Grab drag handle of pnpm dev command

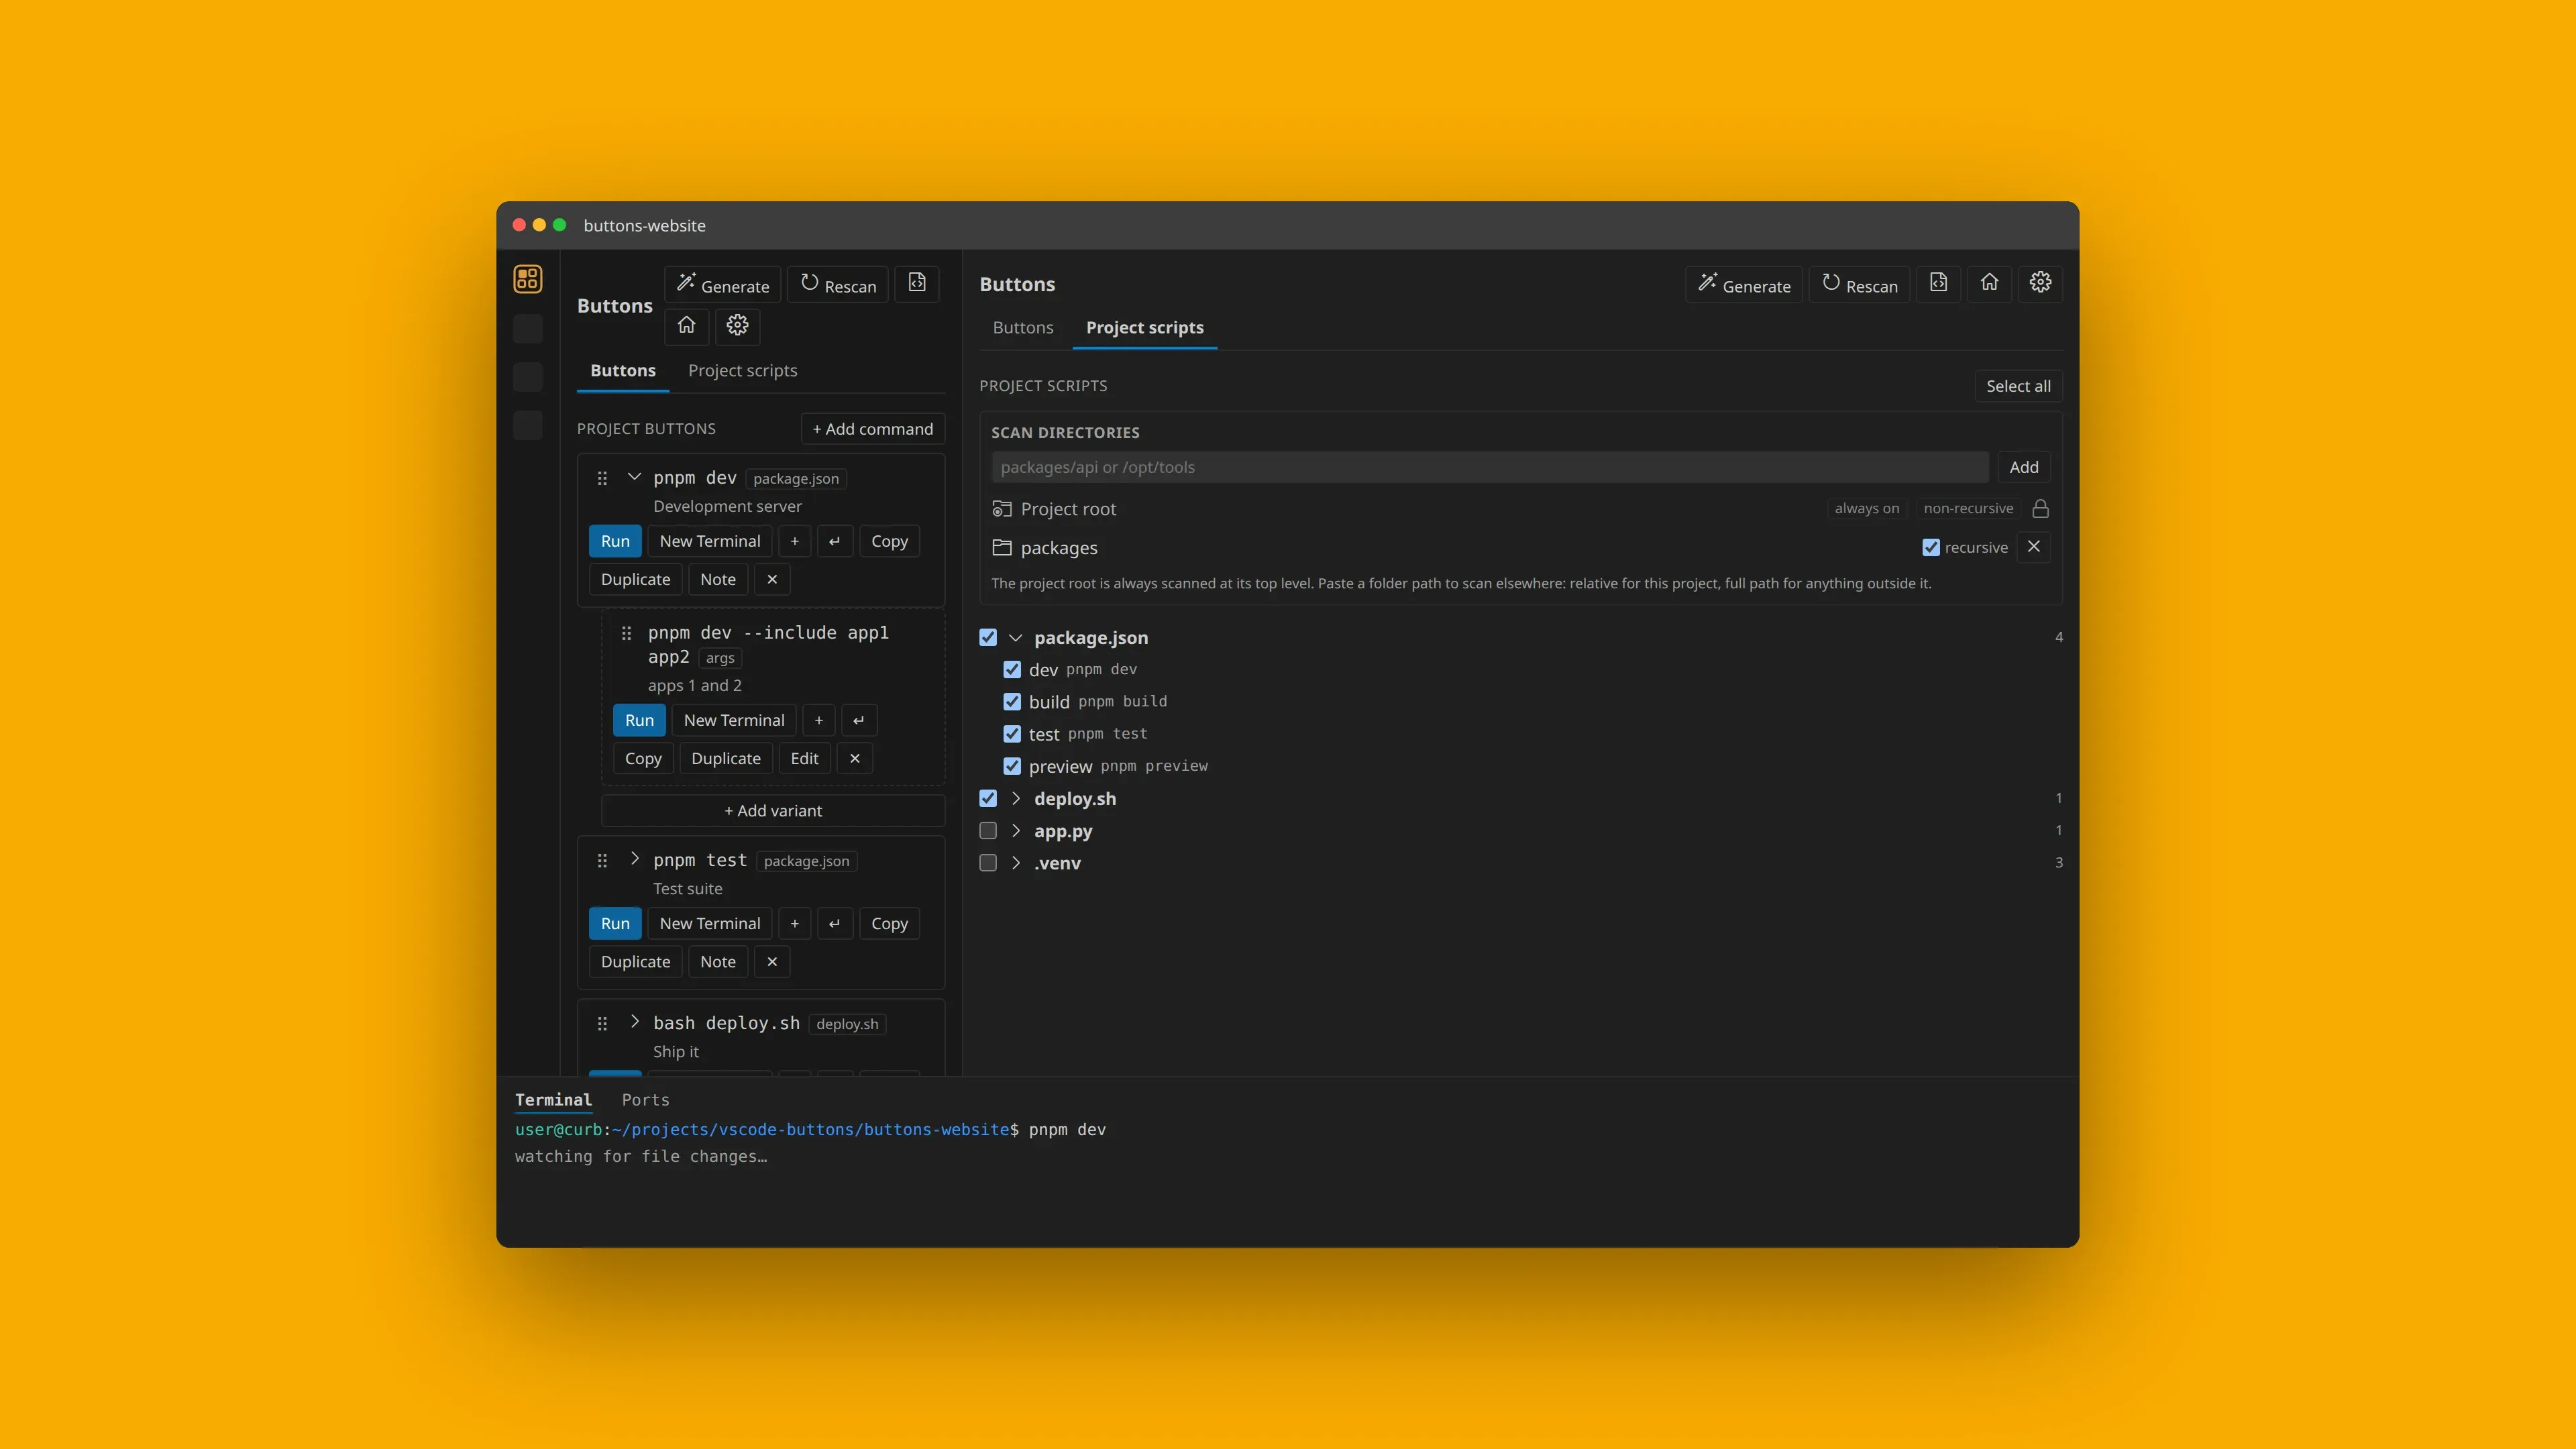coord(602,478)
